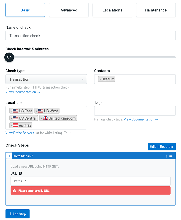
Task: Click the info icon next to URL
Action: pyautogui.click(x=20, y=173)
